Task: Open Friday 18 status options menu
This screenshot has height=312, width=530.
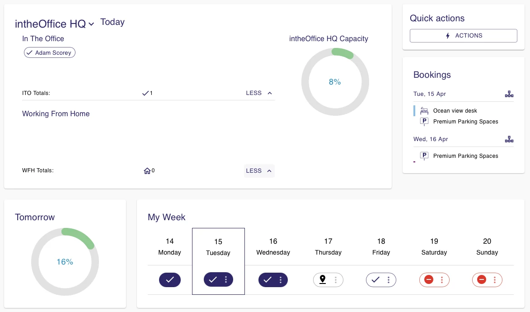Action: tap(389, 280)
